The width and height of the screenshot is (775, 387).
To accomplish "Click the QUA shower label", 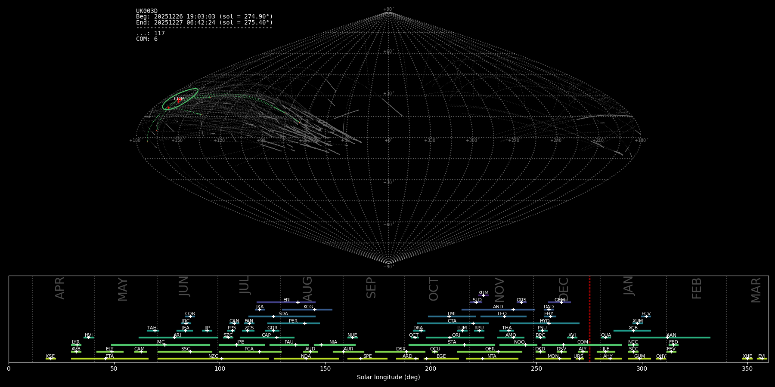I will point(606,335).
